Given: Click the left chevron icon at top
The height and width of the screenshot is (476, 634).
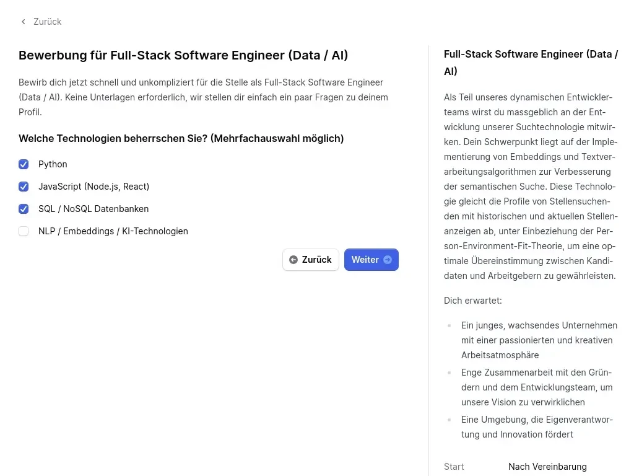Looking at the screenshot, I should (x=24, y=22).
